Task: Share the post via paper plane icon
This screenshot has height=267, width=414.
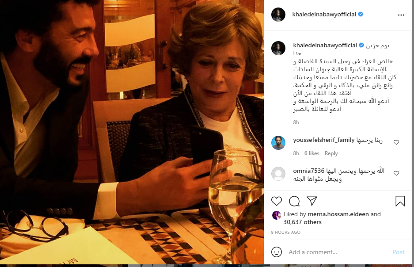Action: (x=311, y=202)
